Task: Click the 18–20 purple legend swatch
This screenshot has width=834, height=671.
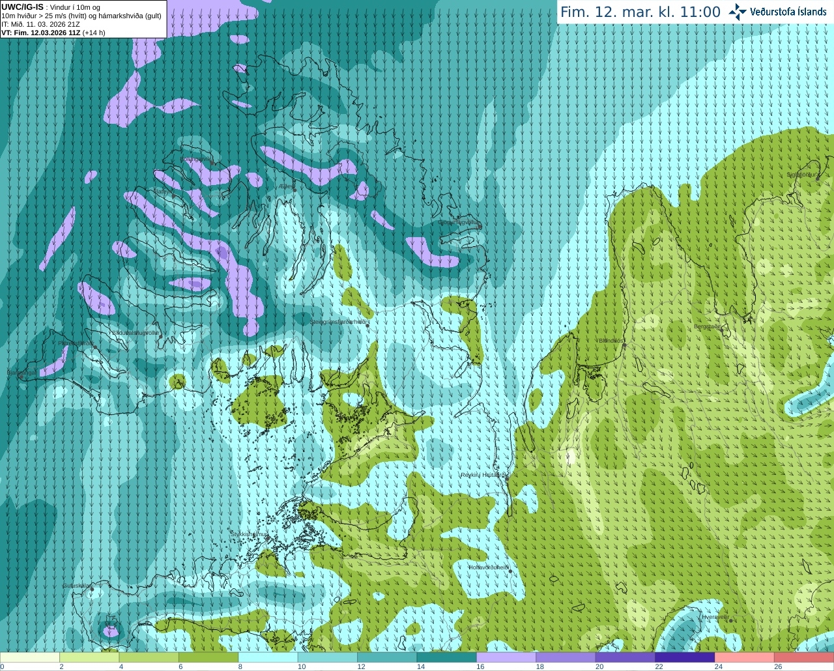Action: point(566,657)
